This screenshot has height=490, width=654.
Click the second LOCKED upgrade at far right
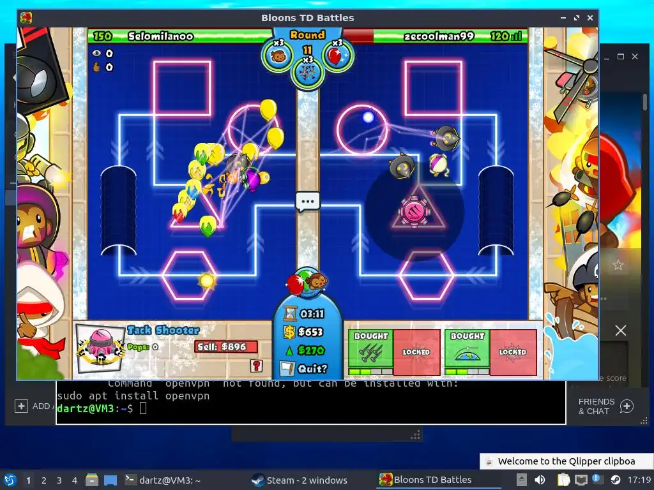tap(513, 352)
